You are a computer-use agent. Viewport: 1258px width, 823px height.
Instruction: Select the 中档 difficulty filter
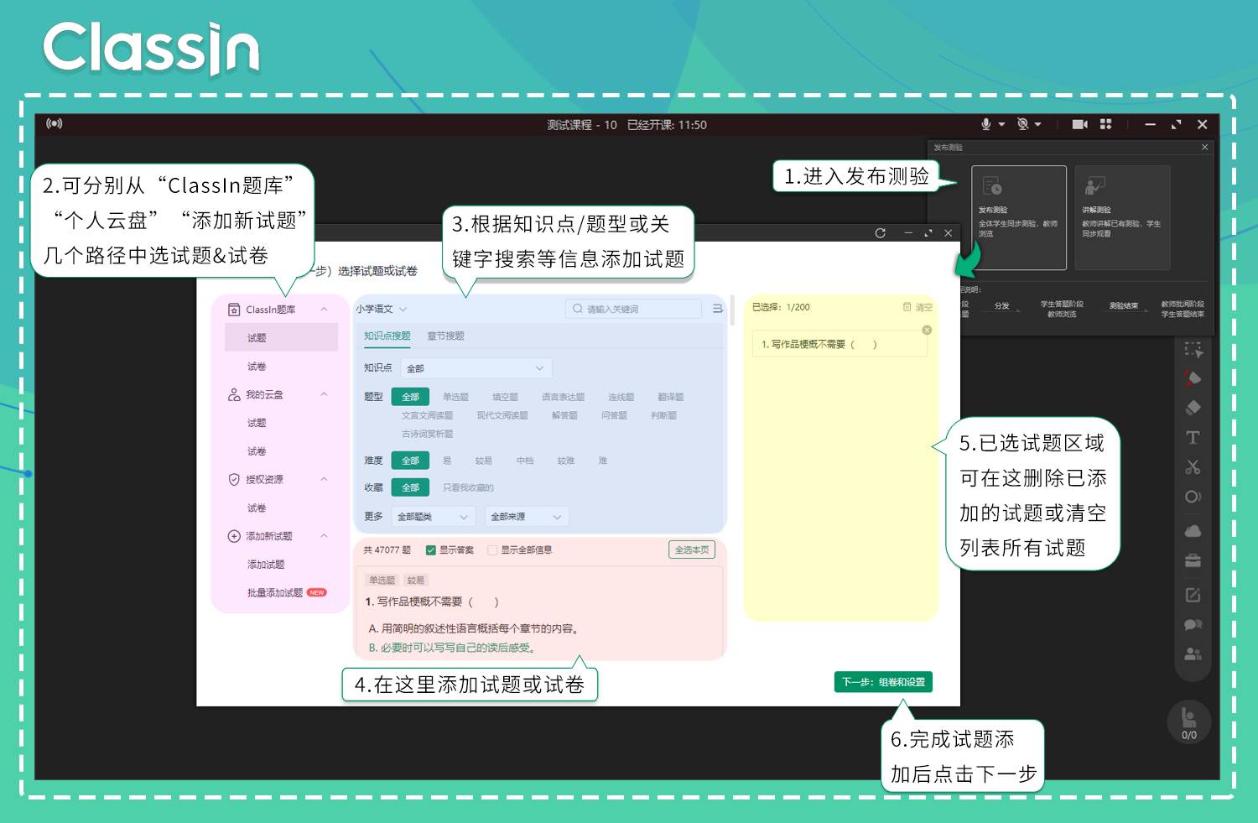pyautogui.click(x=525, y=461)
